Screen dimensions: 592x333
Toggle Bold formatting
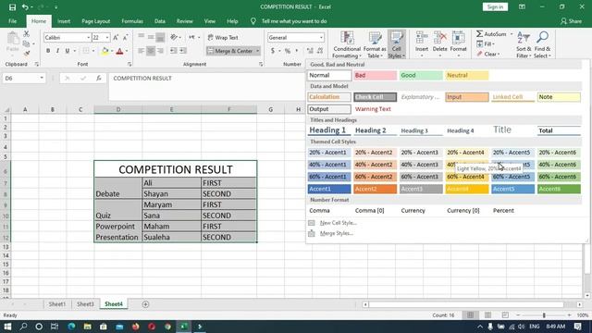pos(48,51)
